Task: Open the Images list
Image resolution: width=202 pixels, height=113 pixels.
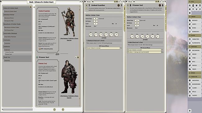Action: click(195, 54)
